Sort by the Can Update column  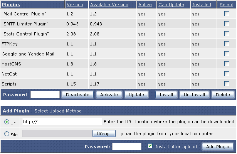171,5
